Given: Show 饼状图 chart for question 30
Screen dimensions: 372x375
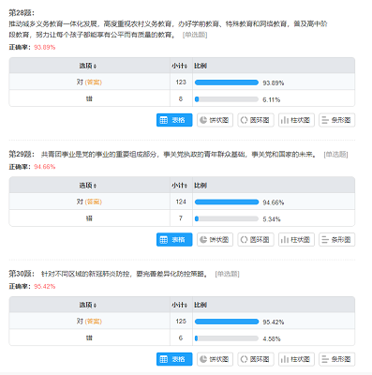Looking at the screenshot, I should point(215,359).
